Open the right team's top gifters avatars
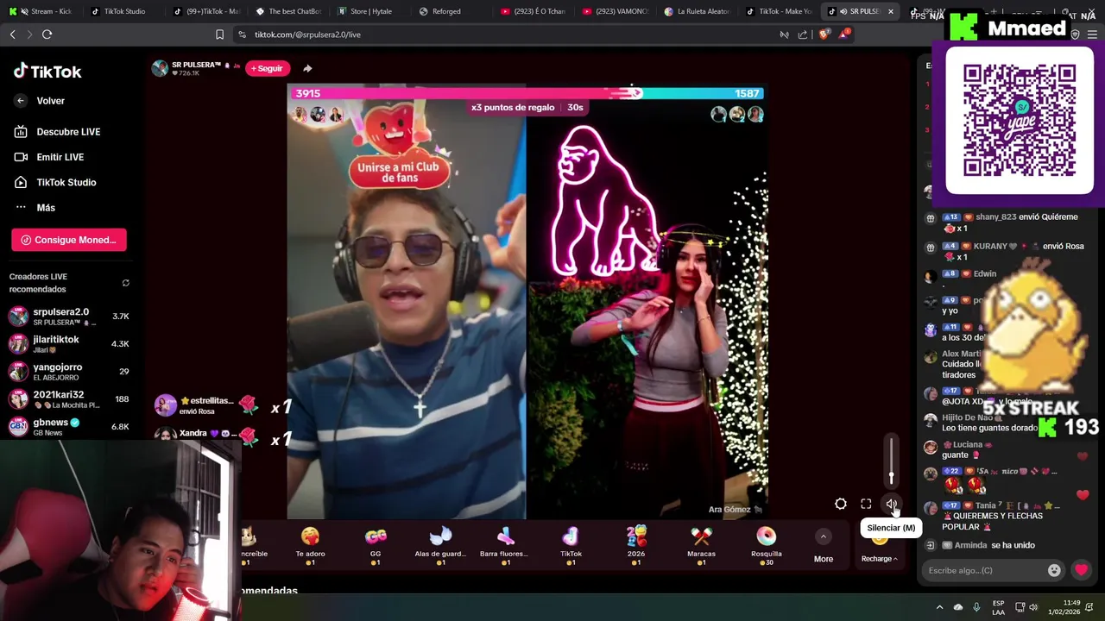The image size is (1105, 621). (x=736, y=115)
